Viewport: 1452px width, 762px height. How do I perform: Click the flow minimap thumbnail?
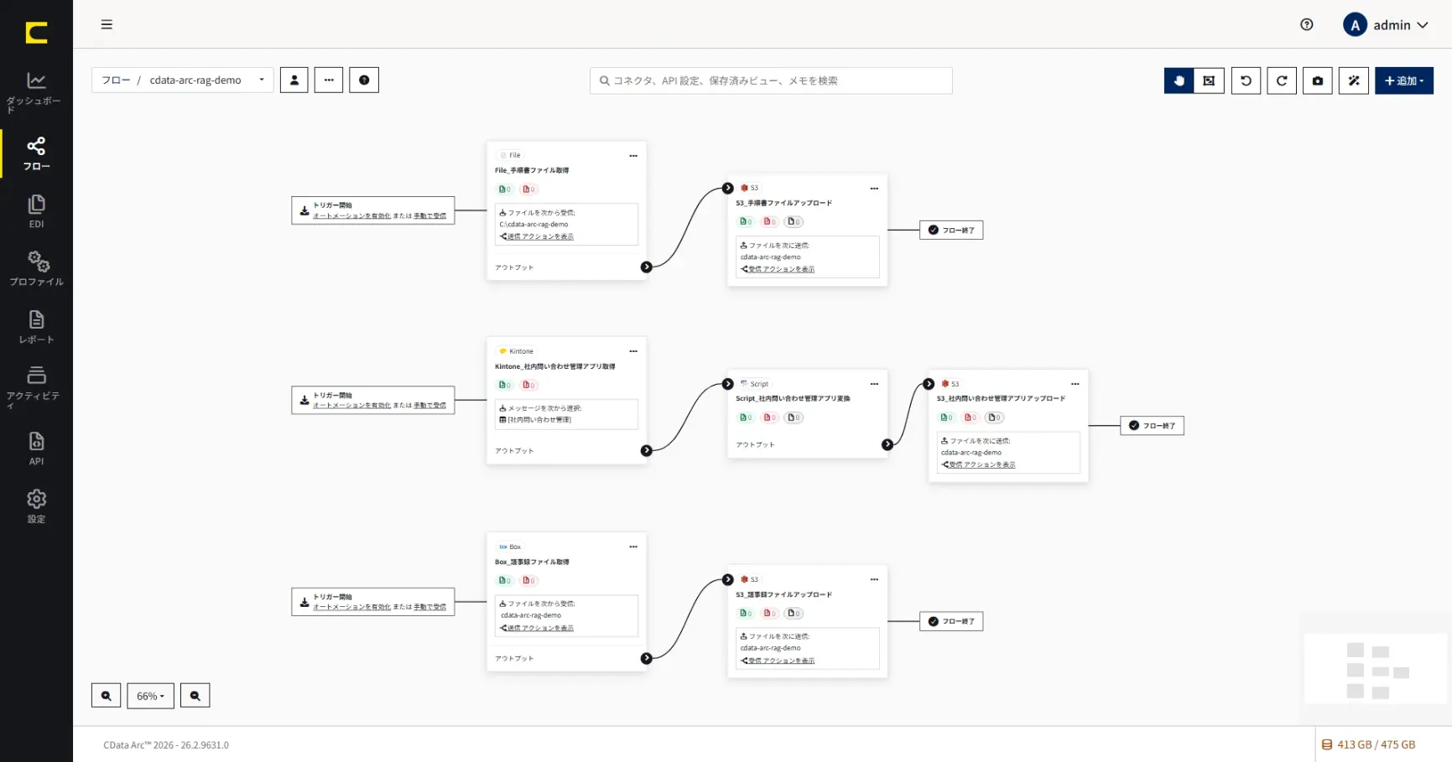point(1374,669)
